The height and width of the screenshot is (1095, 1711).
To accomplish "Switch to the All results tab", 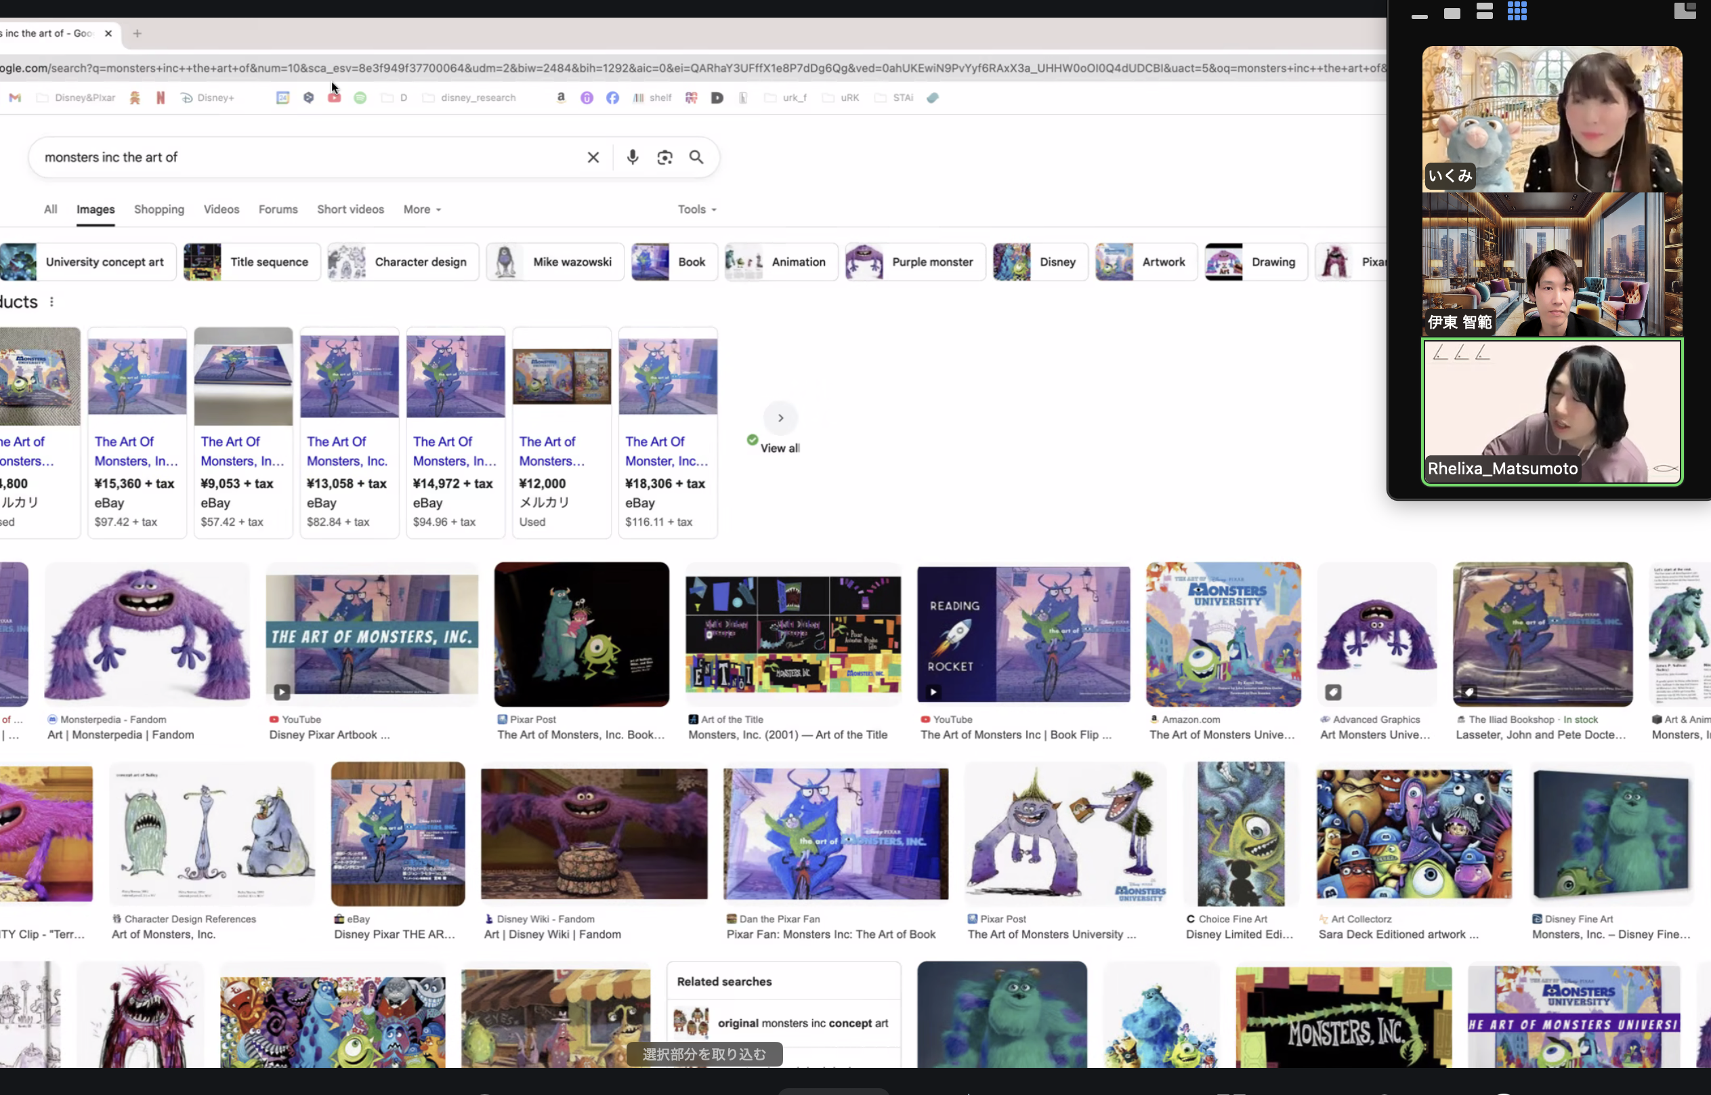I will (51, 209).
